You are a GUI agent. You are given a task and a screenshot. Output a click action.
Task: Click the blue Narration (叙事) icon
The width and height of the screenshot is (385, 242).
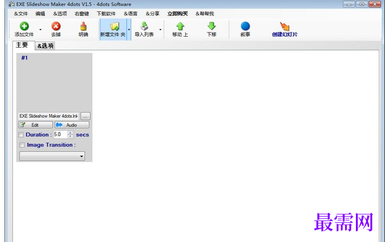[245, 26]
